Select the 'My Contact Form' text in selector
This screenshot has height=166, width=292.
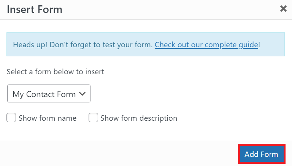44,94
